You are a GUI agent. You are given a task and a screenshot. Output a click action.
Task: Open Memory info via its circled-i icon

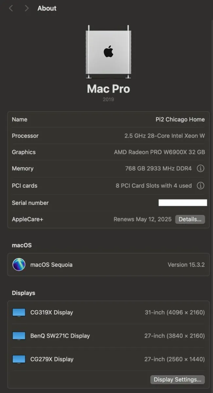[x=201, y=168]
